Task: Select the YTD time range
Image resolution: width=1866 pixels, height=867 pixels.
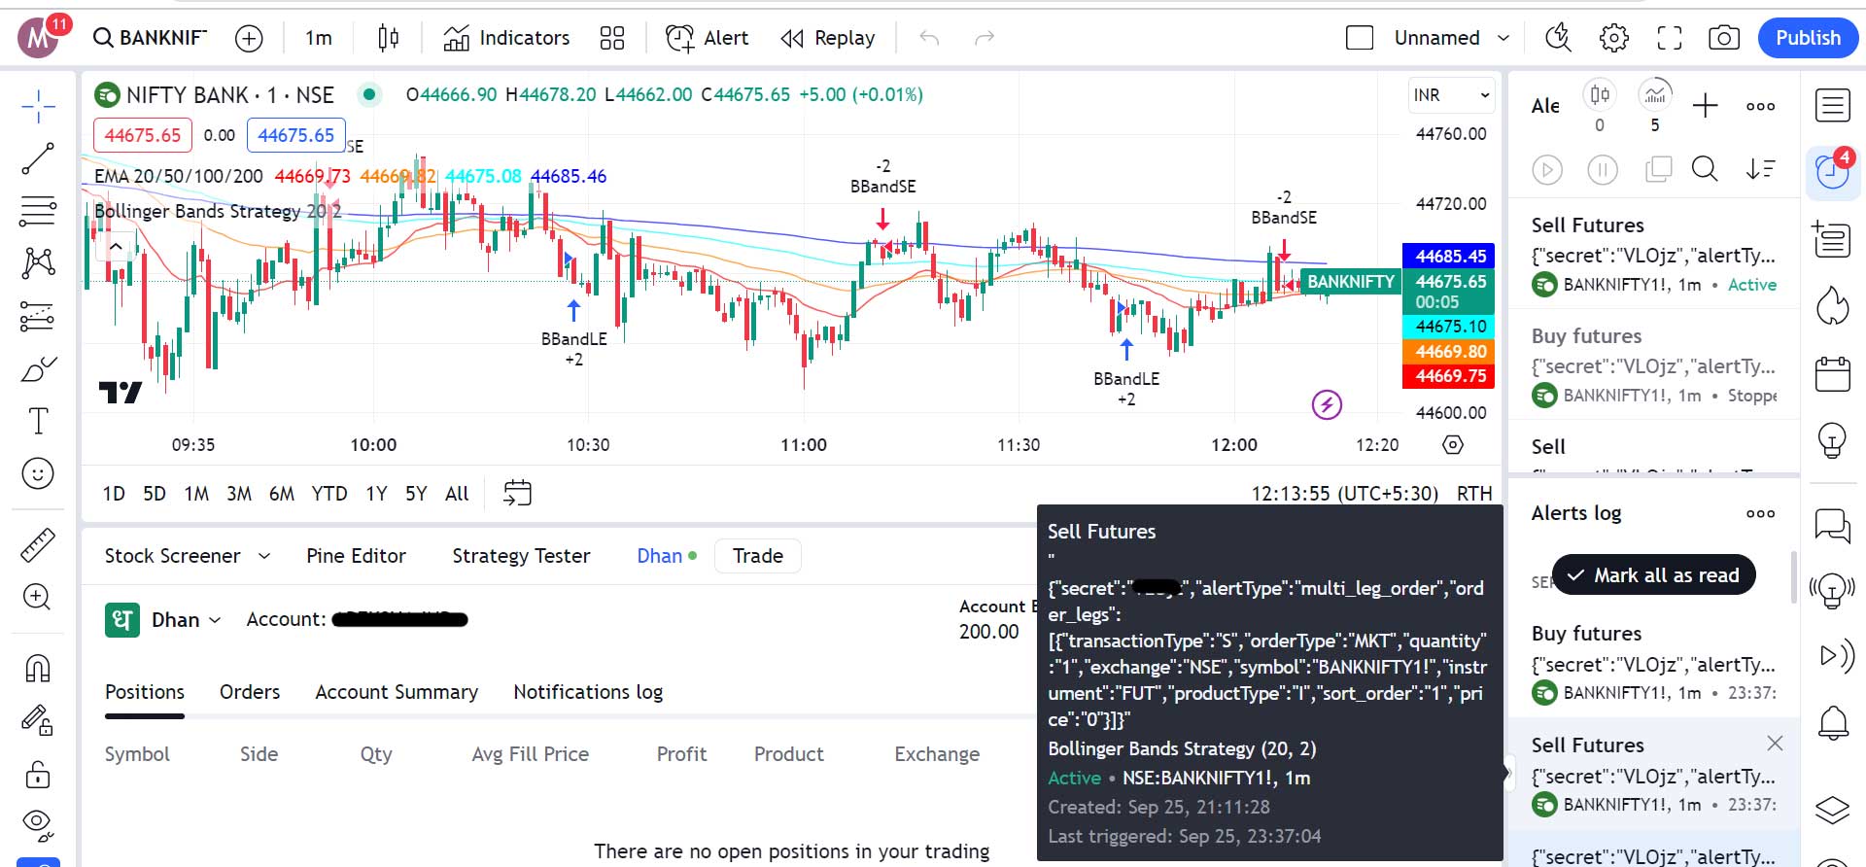Action: pyautogui.click(x=329, y=494)
